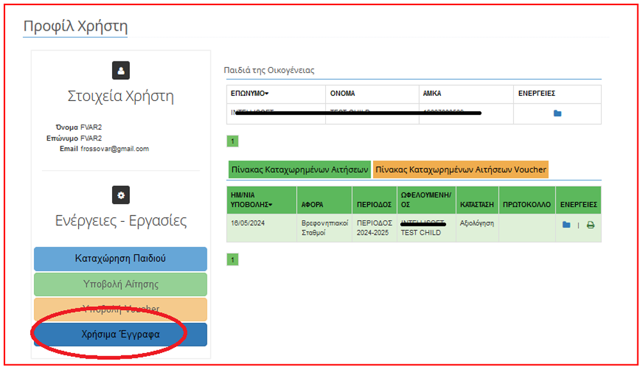This screenshot has height=367, width=640.
Task: Open the folder icon in the children table row
Action: (557, 113)
